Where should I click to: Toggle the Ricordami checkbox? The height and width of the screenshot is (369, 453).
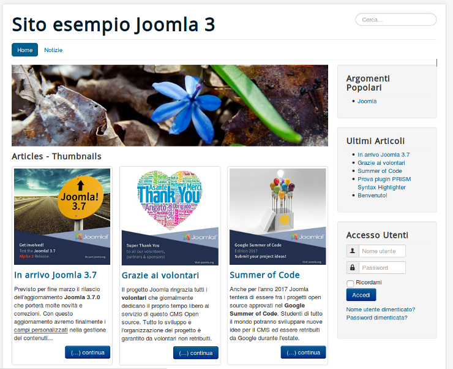click(350, 283)
